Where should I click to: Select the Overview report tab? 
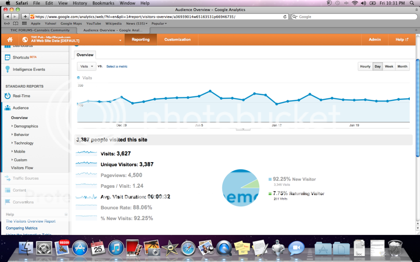[85, 55]
